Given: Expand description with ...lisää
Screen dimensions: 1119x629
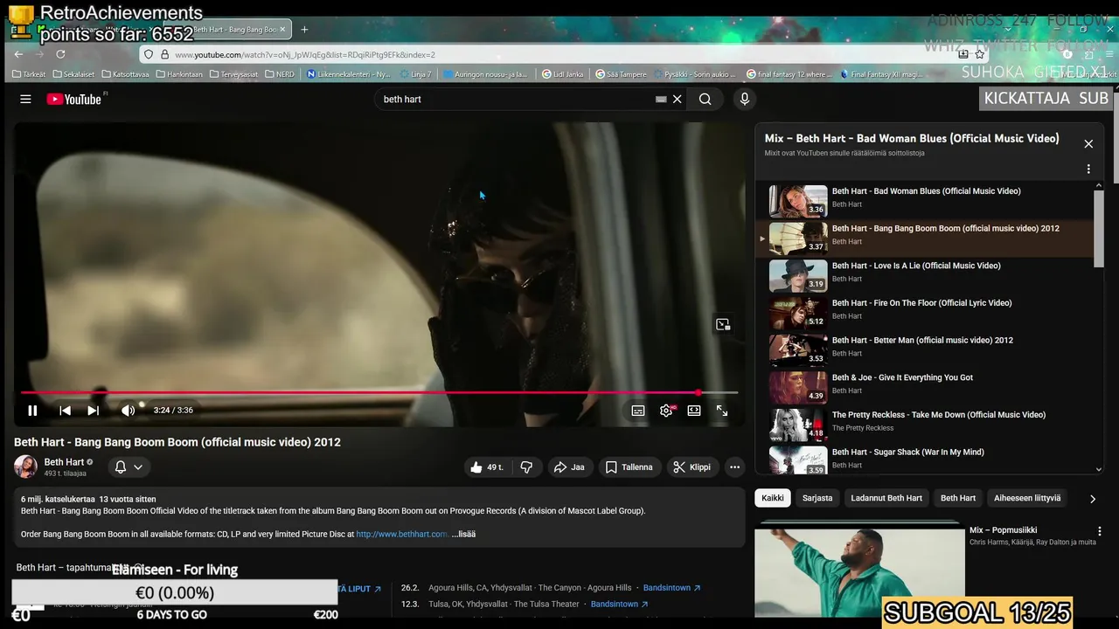Looking at the screenshot, I should pos(463,534).
